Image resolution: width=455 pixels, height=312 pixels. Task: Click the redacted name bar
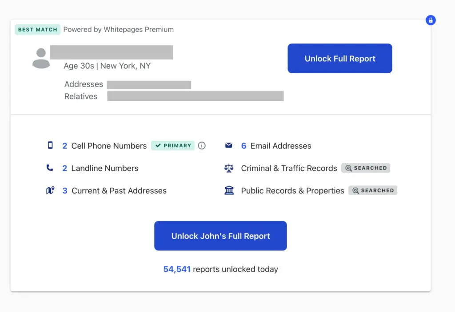(112, 52)
